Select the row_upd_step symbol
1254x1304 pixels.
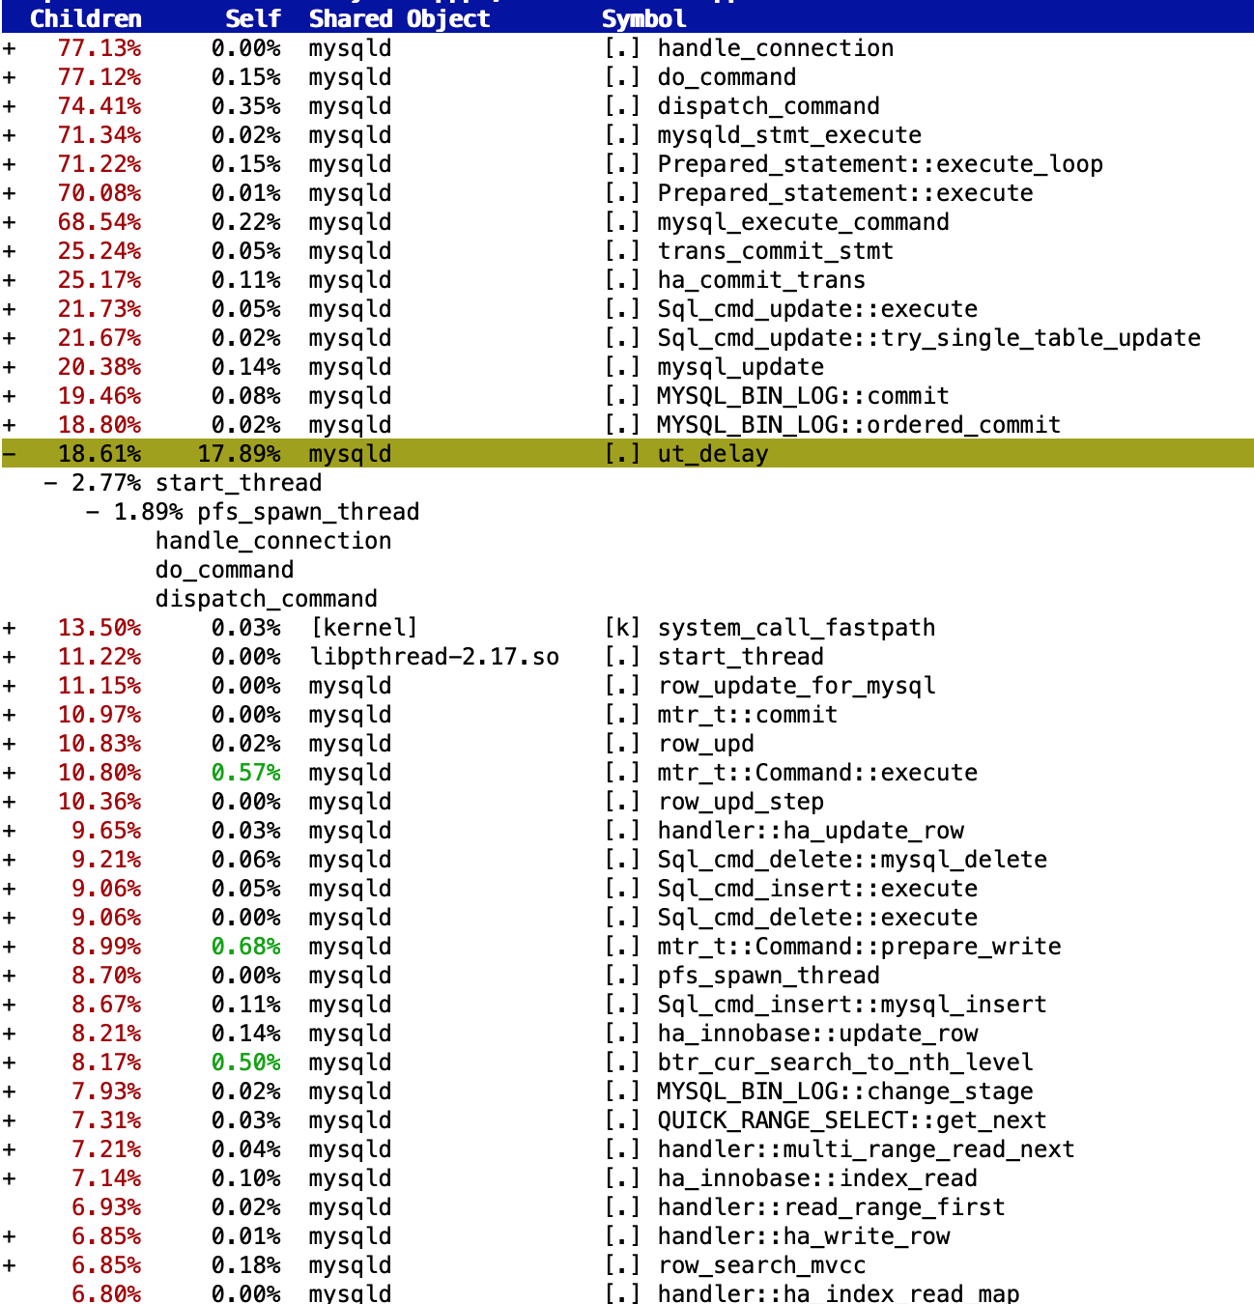pos(741,802)
